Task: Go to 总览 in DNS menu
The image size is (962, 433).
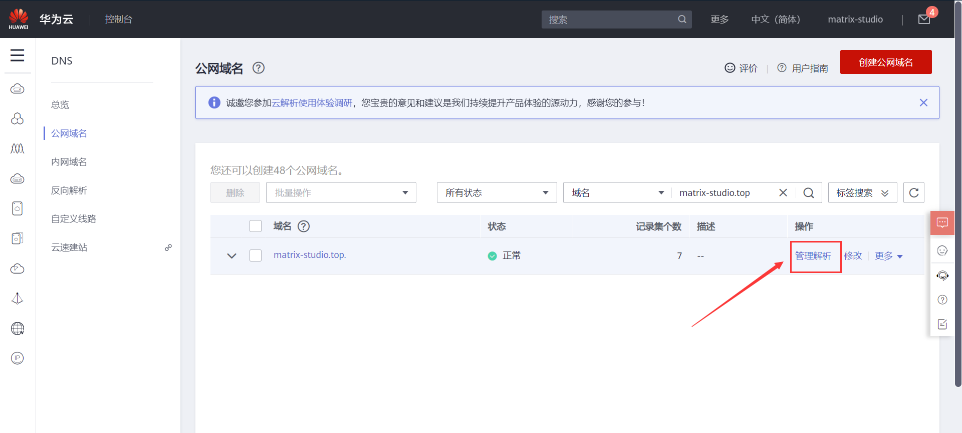Action: (x=60, y=105)
